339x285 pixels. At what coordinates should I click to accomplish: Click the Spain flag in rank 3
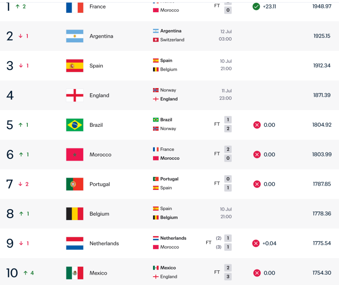[74, 66]
